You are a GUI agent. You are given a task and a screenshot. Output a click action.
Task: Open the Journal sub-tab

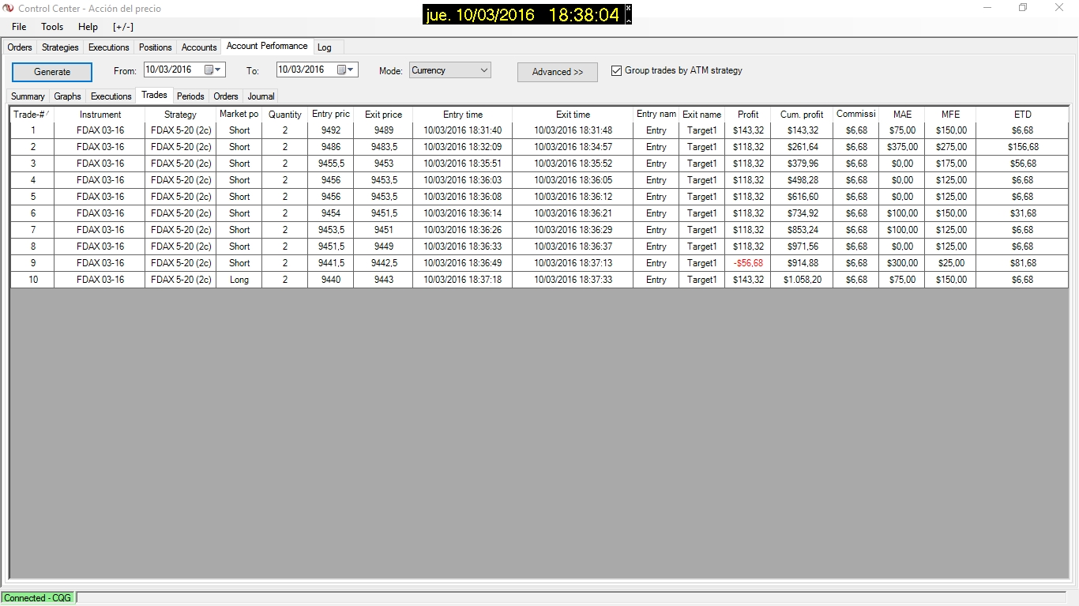click(261, 96)
